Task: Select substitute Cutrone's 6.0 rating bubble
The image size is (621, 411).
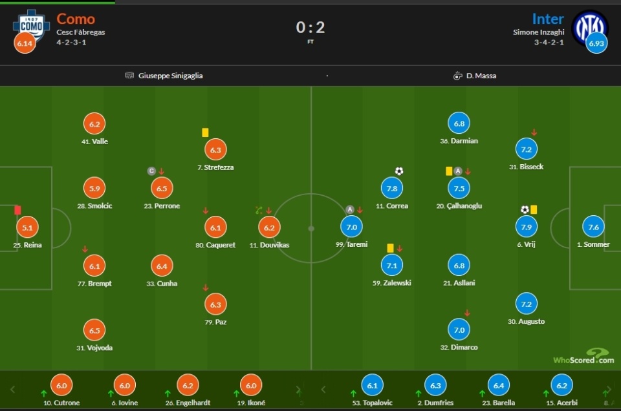Action: point(61,385)
